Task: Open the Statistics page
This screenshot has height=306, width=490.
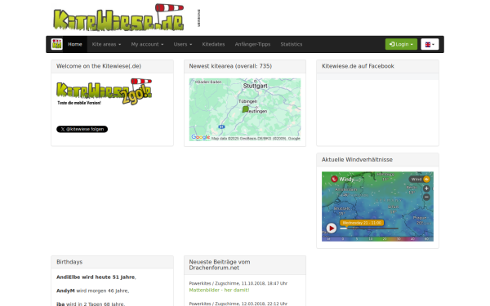Action: (292, 44)
